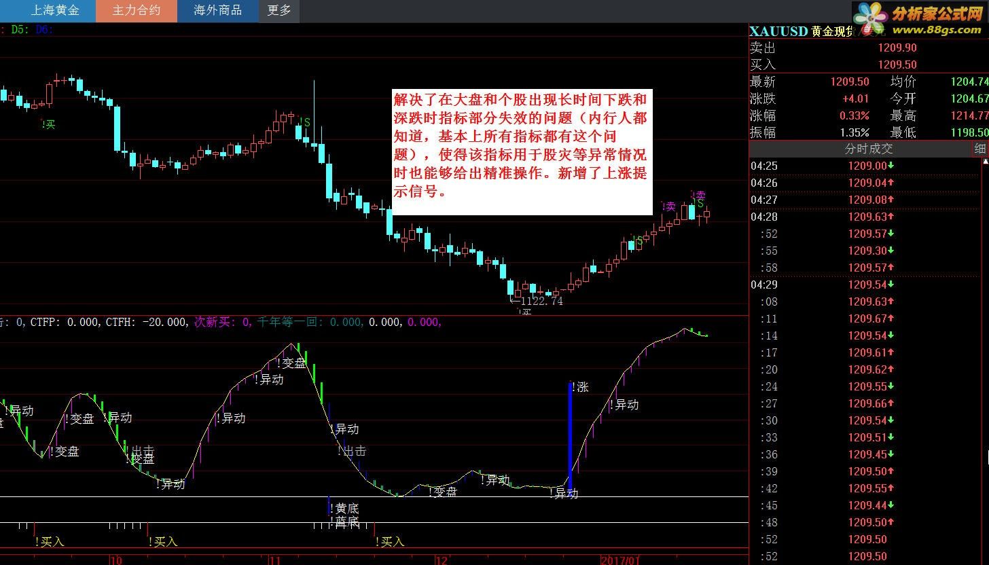Screen dimensions: 989x565
Task: Click the 均价 value 1204.74
Action: pyautogui.click(x=970, y=81)
